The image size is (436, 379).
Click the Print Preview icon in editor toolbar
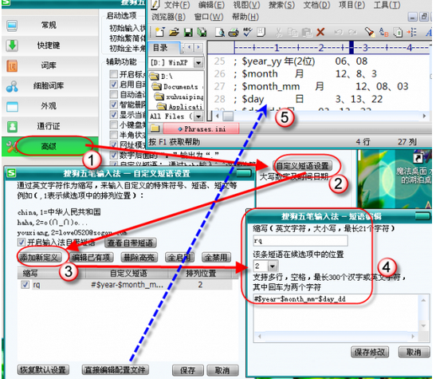[220, 33]
